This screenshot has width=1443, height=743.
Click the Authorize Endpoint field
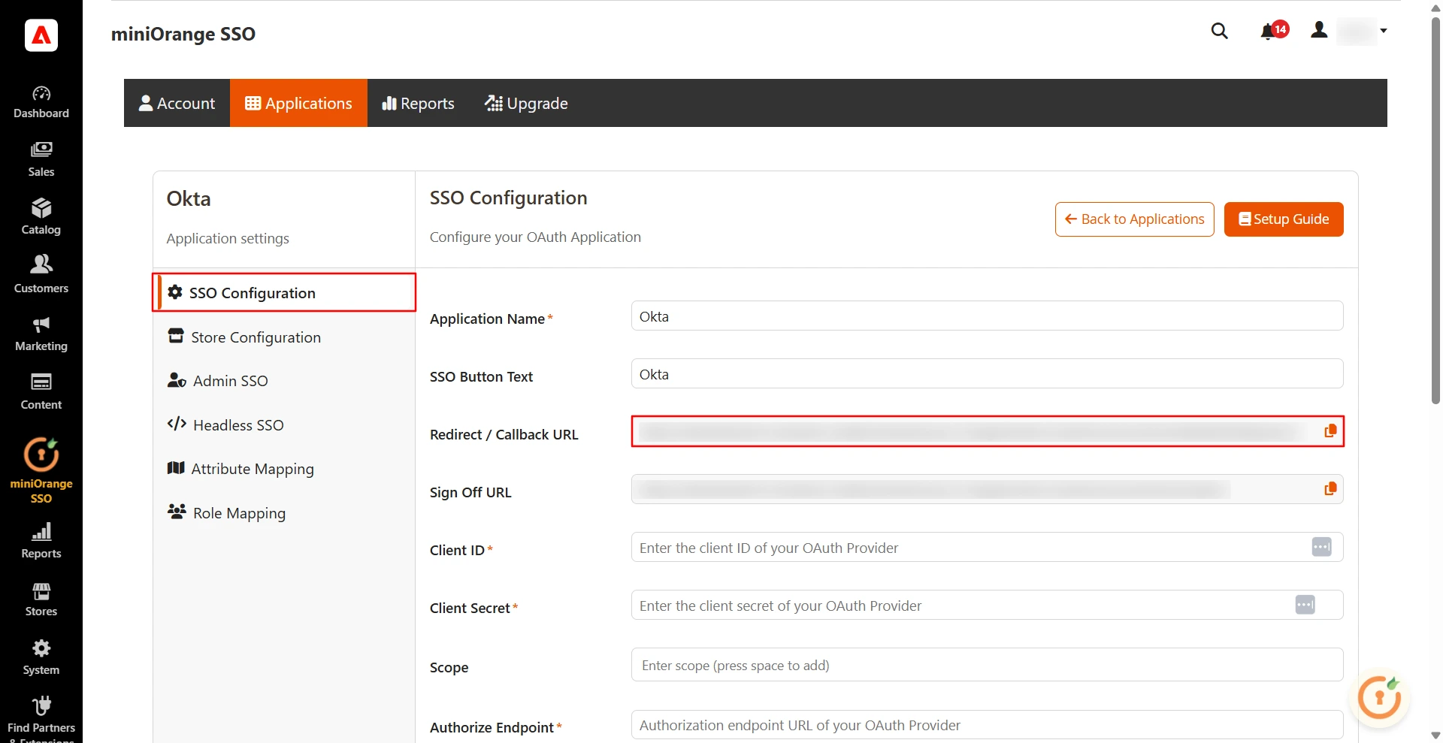coord(987,725)
